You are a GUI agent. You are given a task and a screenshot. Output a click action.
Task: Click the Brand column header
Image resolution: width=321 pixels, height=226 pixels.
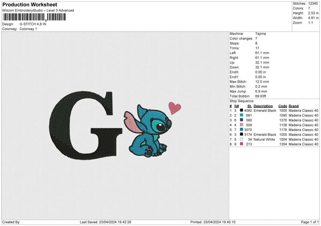point(294,106)
